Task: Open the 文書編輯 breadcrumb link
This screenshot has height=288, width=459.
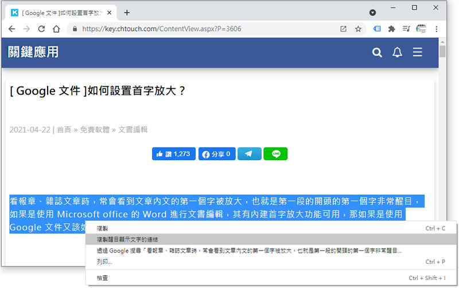Action: [x=133, y=130]
